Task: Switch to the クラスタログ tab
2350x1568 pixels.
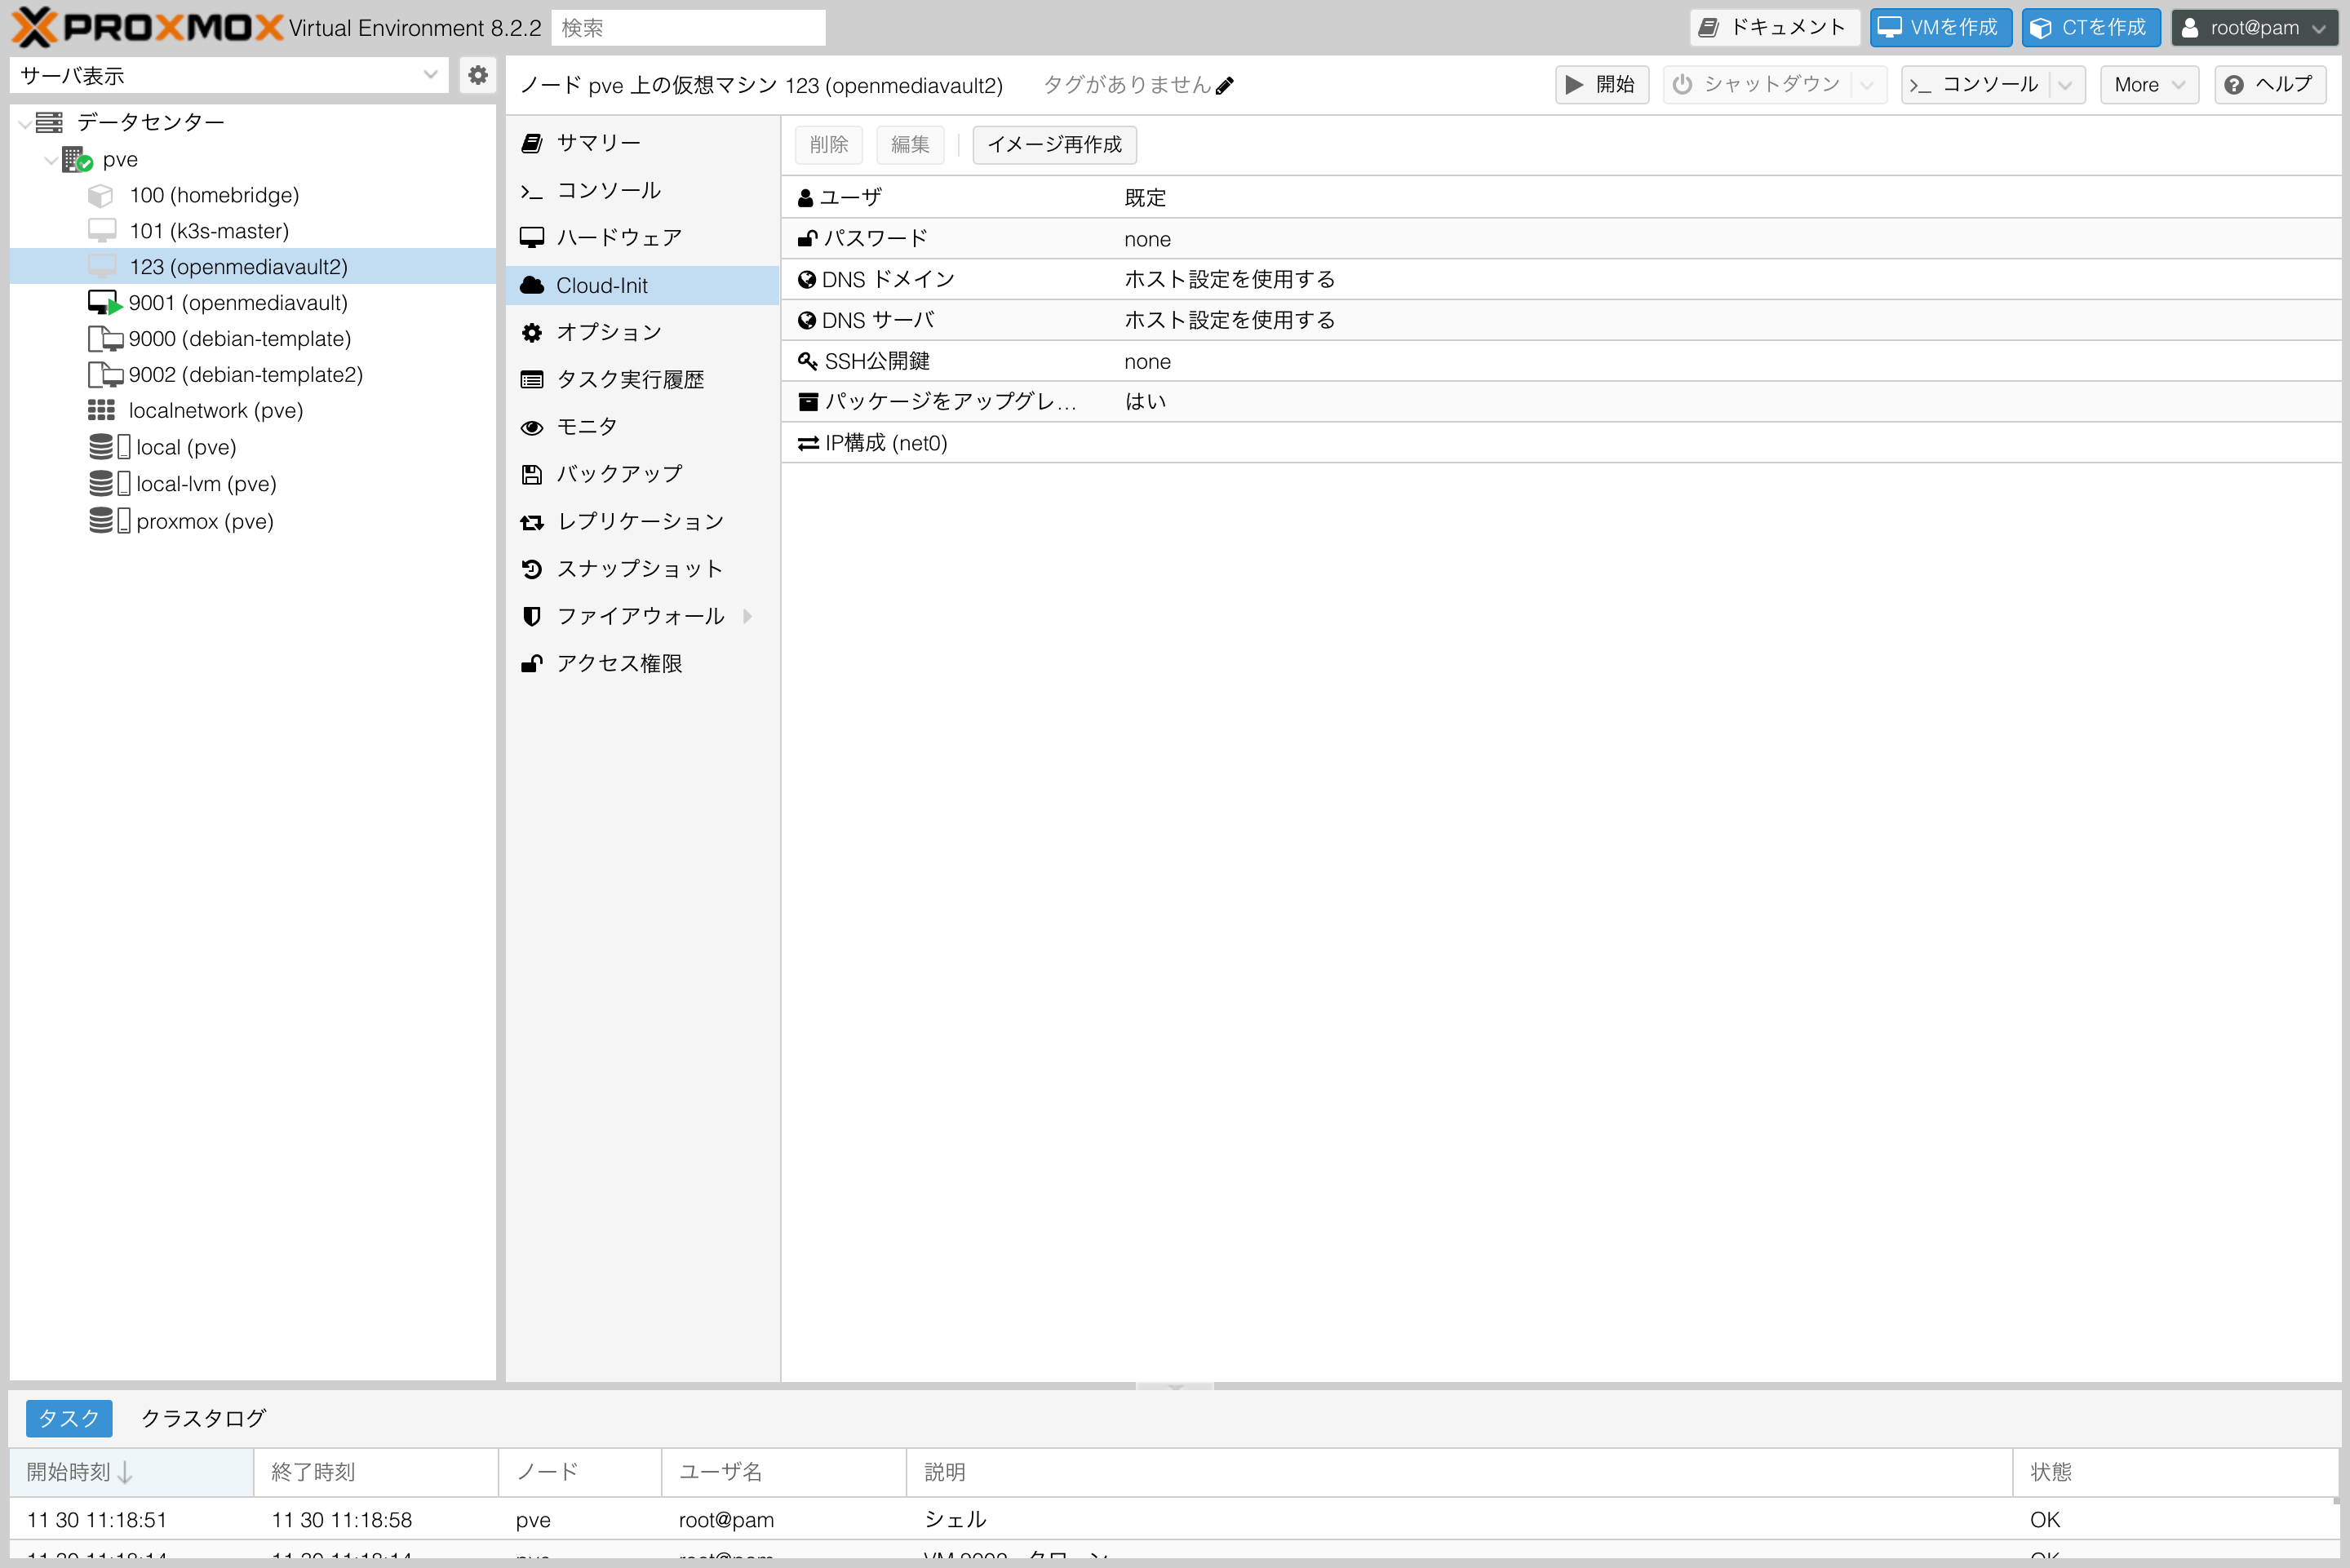Action: pyautogui.click(x=202, y=1418)
